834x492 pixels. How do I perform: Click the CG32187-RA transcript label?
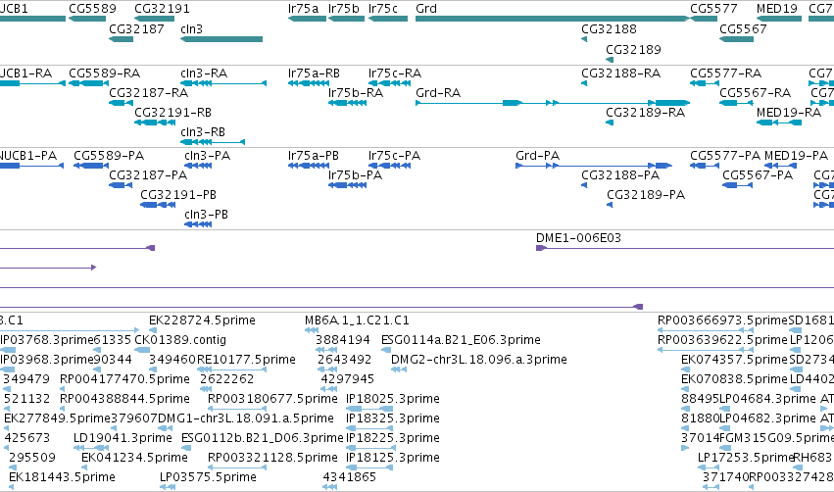pyautogui.click(x=148, y=92)
